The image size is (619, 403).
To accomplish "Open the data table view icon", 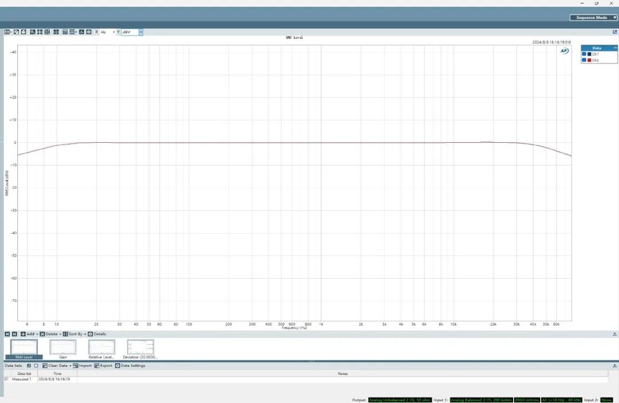I will click(x=65, y=32).
